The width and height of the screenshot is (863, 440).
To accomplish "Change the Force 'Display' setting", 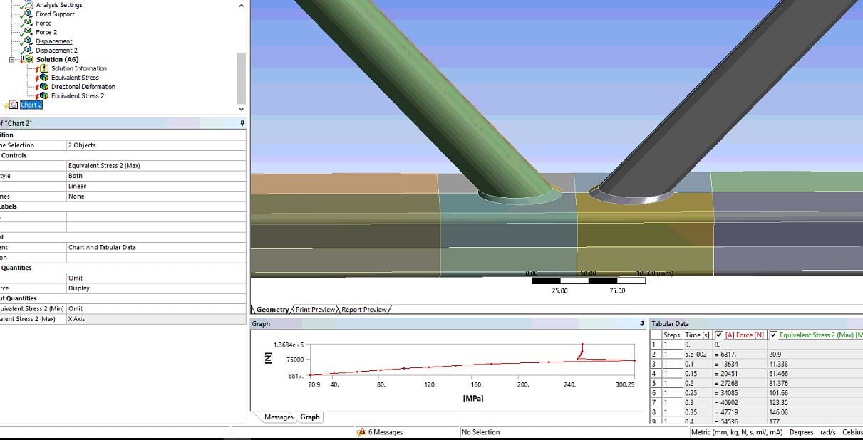I will point(157,288).
